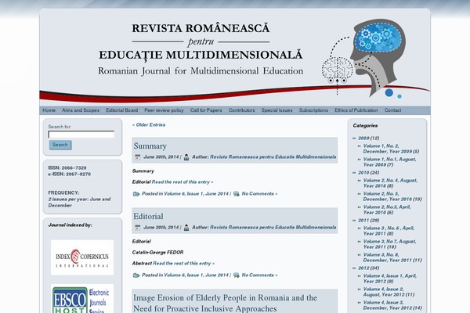Open Editorial Board page
Image resolution: width=470 pixels, height=313 pixels.
click(122, 110)
